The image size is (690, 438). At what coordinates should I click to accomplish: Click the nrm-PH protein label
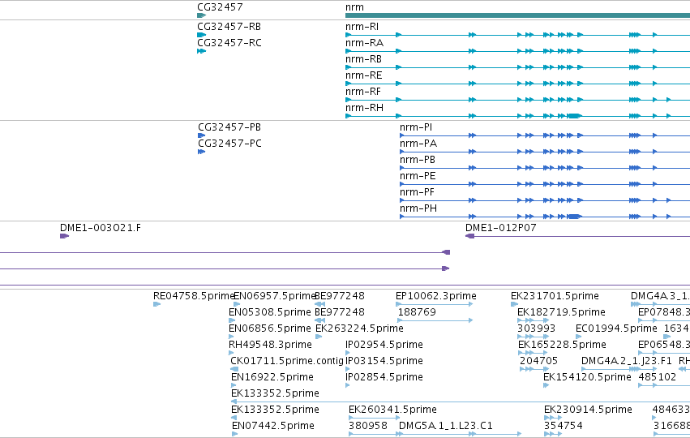click(418, 208)
